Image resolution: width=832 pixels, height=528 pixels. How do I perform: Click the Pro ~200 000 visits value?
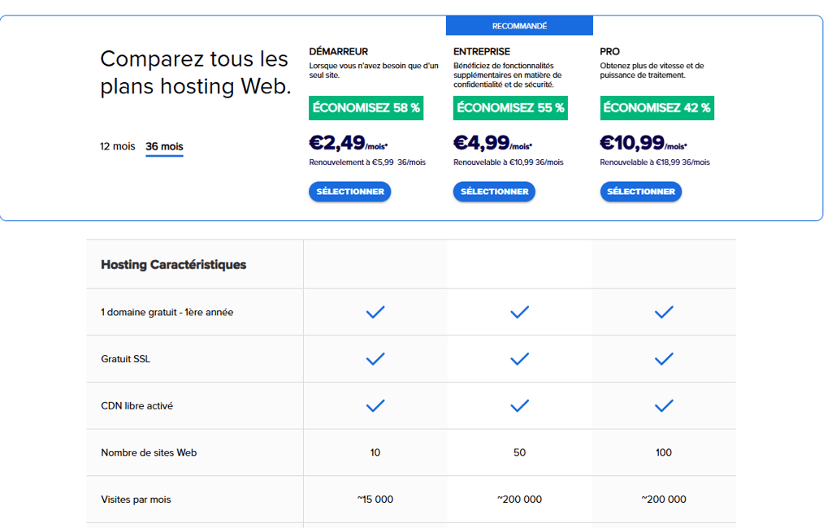tap(664, 500)
